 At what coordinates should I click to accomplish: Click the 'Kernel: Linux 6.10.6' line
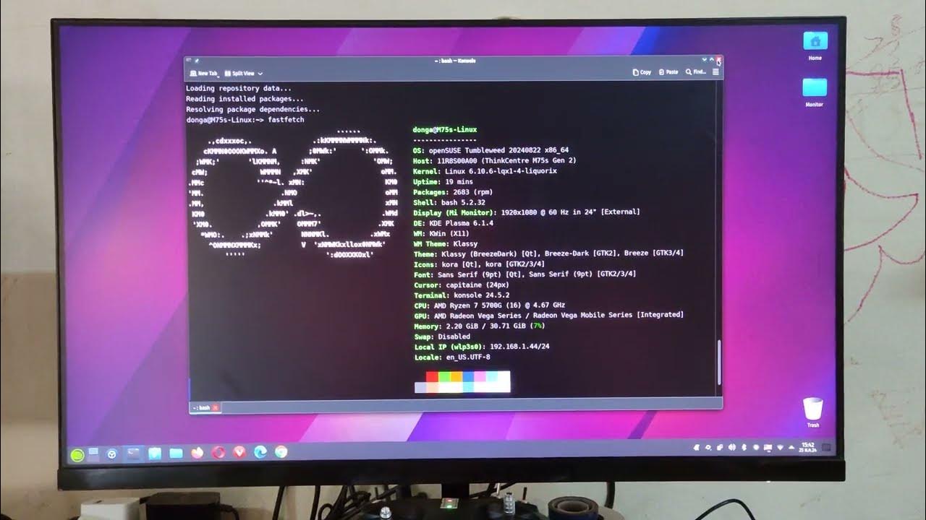coord(485,171)
